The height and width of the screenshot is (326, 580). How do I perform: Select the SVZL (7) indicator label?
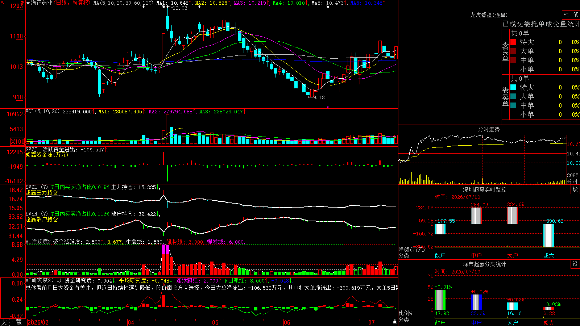(x=37, y=187)
